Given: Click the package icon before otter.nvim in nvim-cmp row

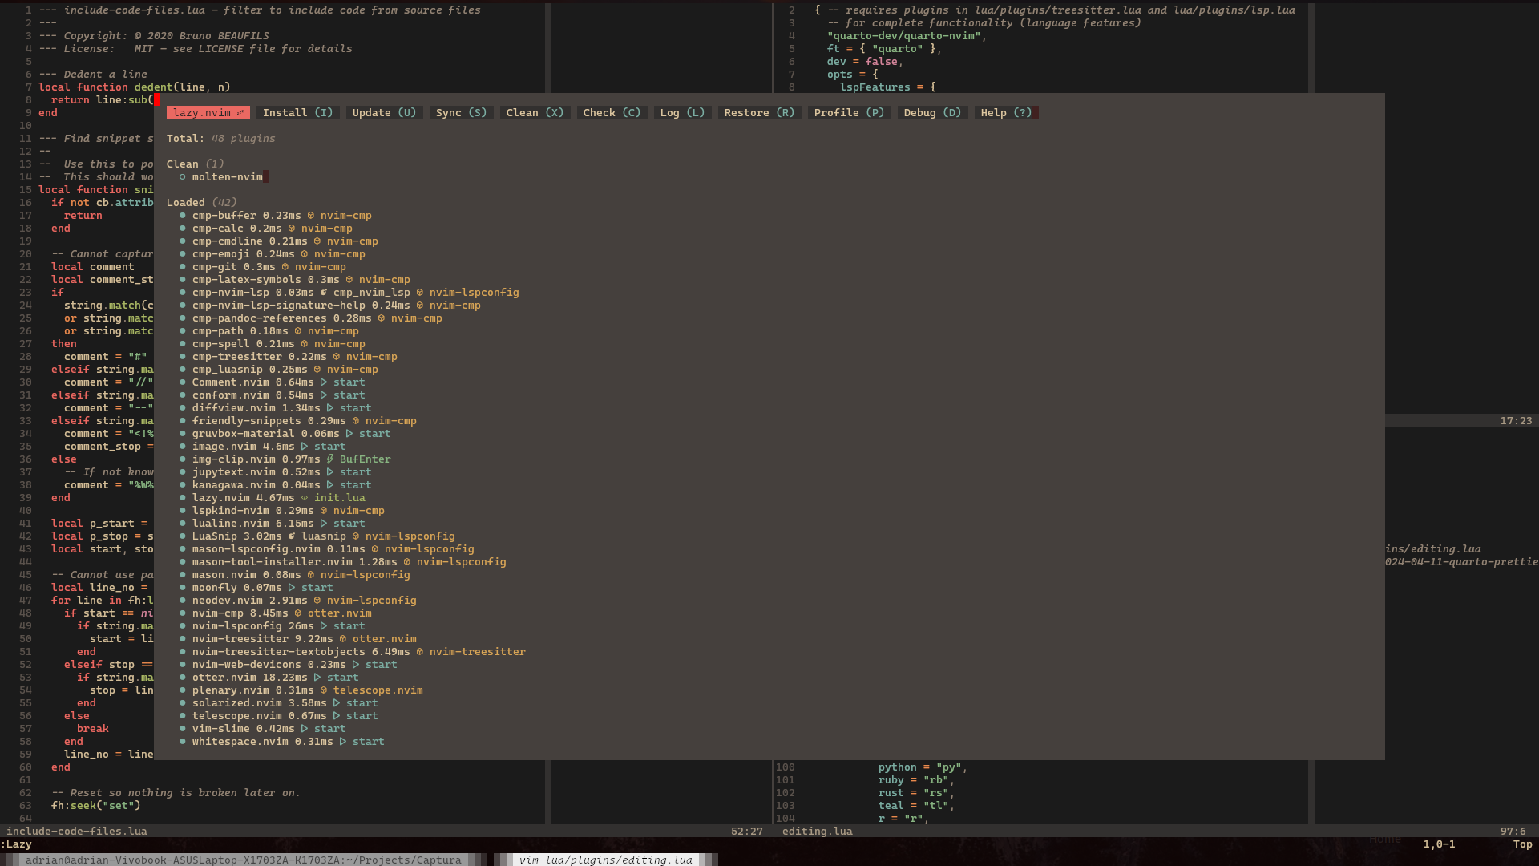Looking at the screenshot, I should coord(298,613).
